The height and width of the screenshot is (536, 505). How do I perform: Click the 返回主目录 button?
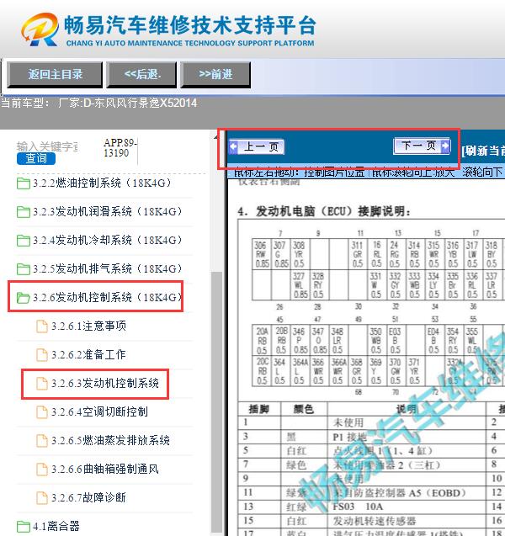pos(55,75)
